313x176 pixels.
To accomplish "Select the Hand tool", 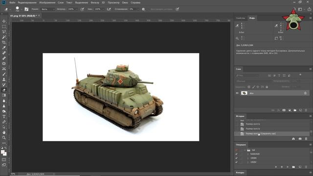I will click(x=4, y=132).
